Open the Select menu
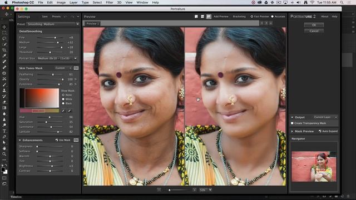The height and width of the screenshot is (200, 356). pyautogui.click(x=97, y=2)
